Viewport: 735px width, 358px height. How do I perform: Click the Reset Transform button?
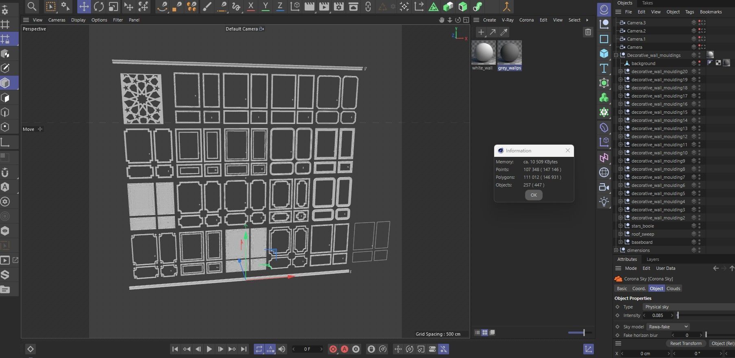click(686, 343)
